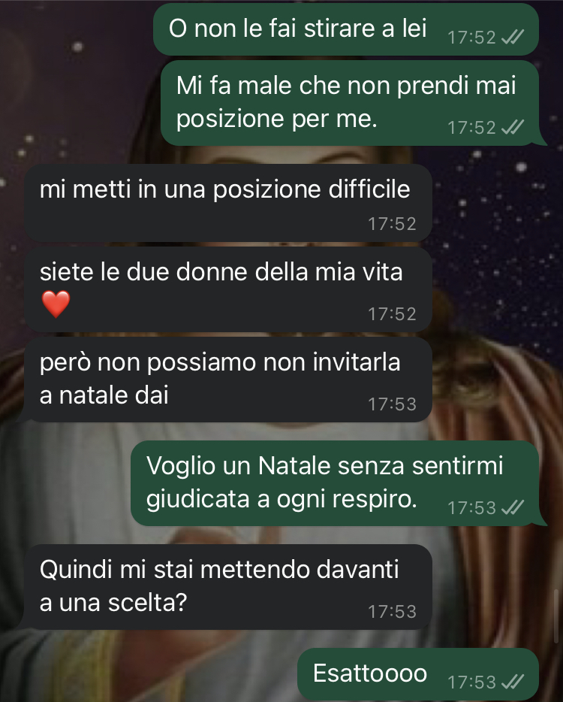The height and width of the screenshot is (702, 563).
Task: Click 17:52 timestamp on 'posizione difficile' message
Action: coord(392,224)
